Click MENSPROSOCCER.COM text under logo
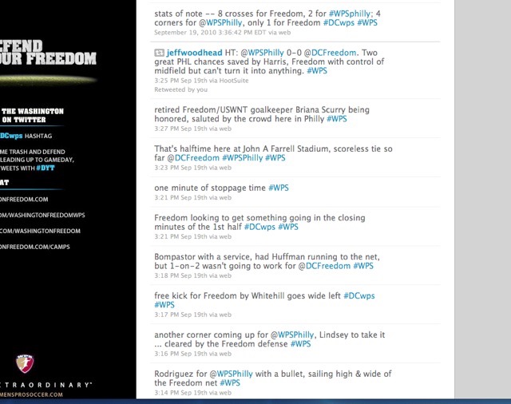511x404 pixels. [31, 394]
